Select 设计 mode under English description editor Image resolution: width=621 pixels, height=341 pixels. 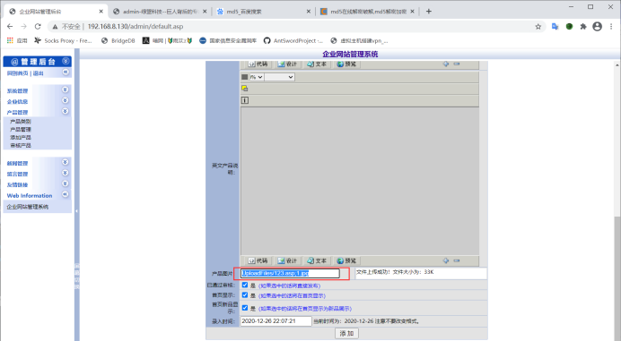click(x=287, y=260)
